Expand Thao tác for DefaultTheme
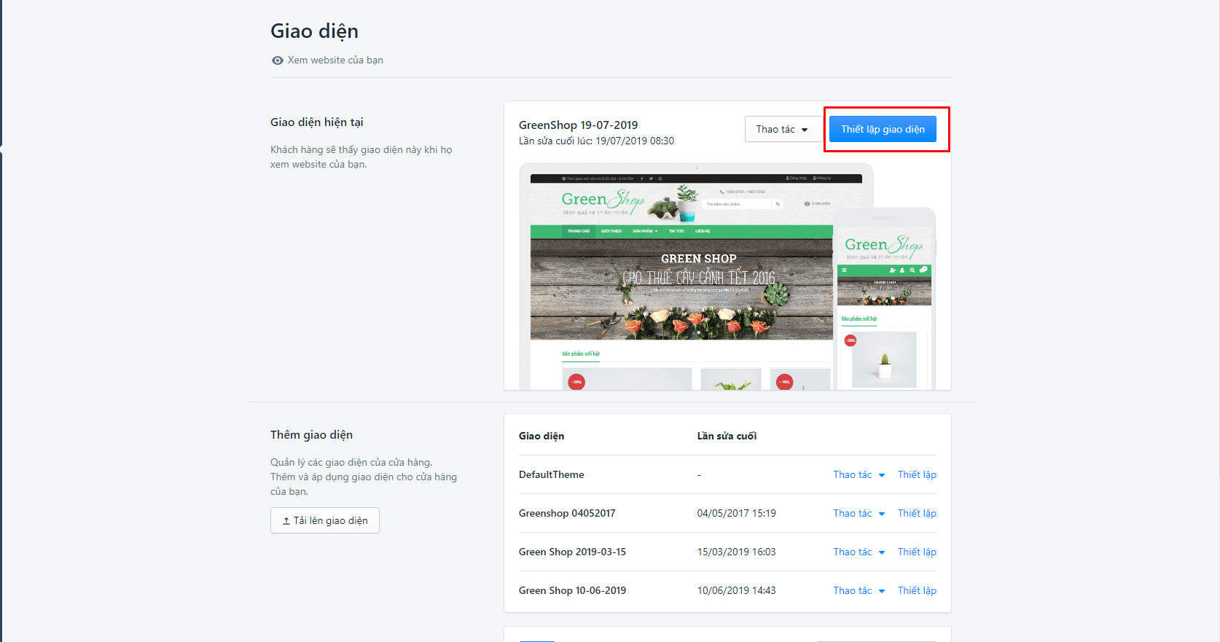Image resolution: width=1220 pixels, height=642 pixels. coord(859,474)
